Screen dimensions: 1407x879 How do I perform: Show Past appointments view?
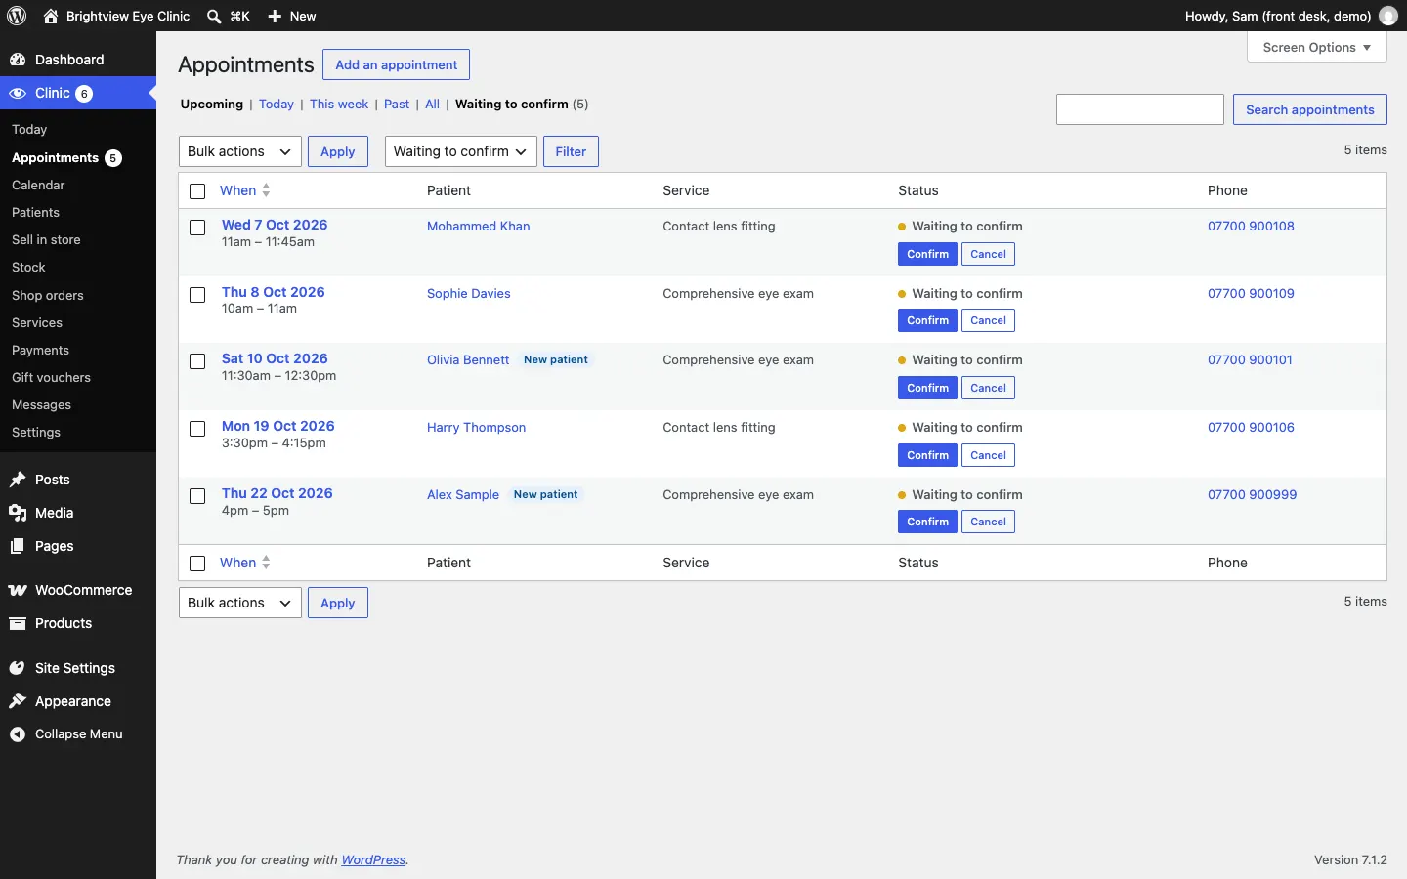[397, 105]
